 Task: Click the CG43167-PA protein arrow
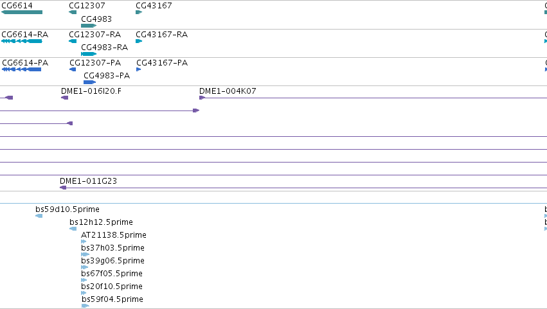point(138,69)
